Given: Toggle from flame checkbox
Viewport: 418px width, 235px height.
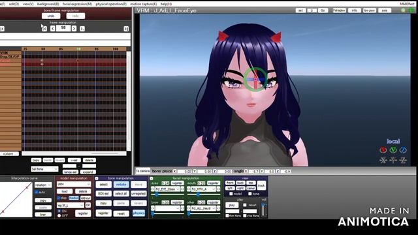Looking at the screenshot, I should pyautogui.click(x=227, y=215).
